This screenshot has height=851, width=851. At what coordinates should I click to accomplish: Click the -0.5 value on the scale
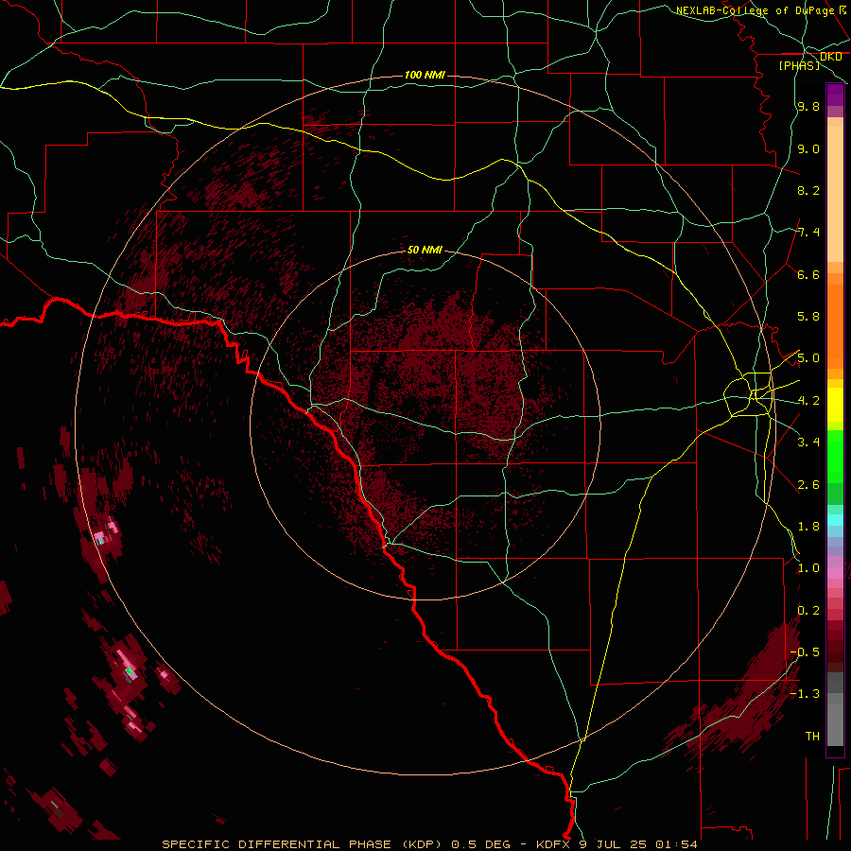(806, 652)
